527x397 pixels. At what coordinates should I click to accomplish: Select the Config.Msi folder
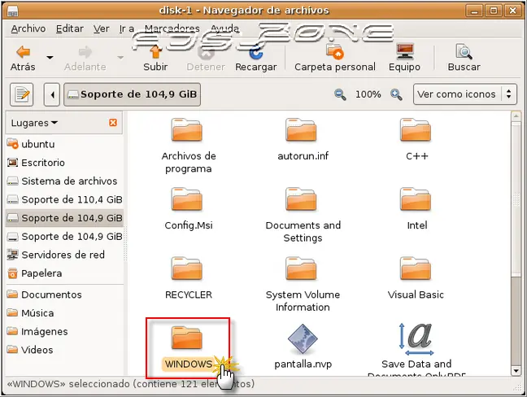pyautogui.click(x=187, y=199)
